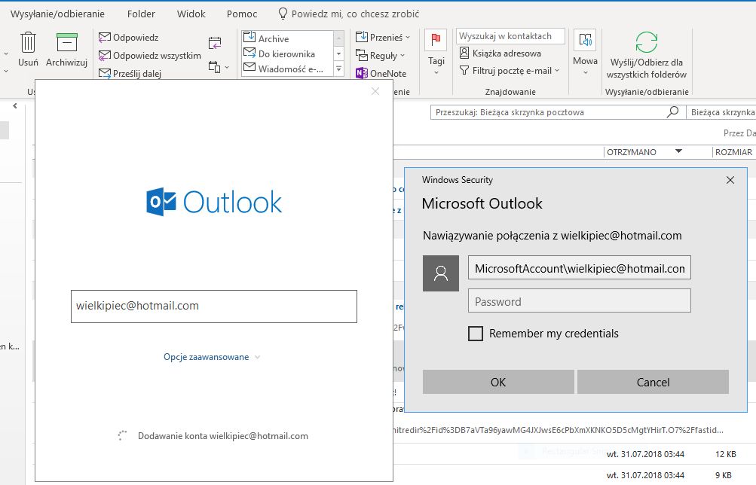This screenshot has height=485, width=756.
Task: Open Mowa dropdown arrow
Action: (x=586, y=73)
